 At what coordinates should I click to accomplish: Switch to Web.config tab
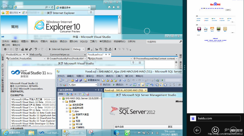35,55
